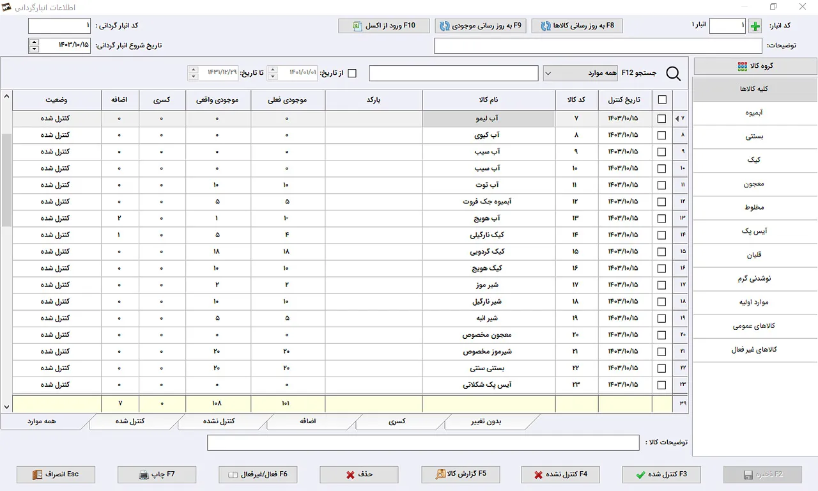
Task: Click the search magnifier icon
Action: coord(674,74)
